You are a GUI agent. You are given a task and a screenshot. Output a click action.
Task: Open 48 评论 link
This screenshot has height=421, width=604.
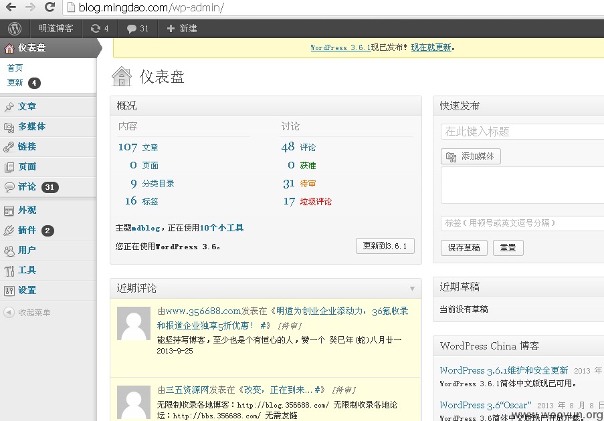[298, 147]
